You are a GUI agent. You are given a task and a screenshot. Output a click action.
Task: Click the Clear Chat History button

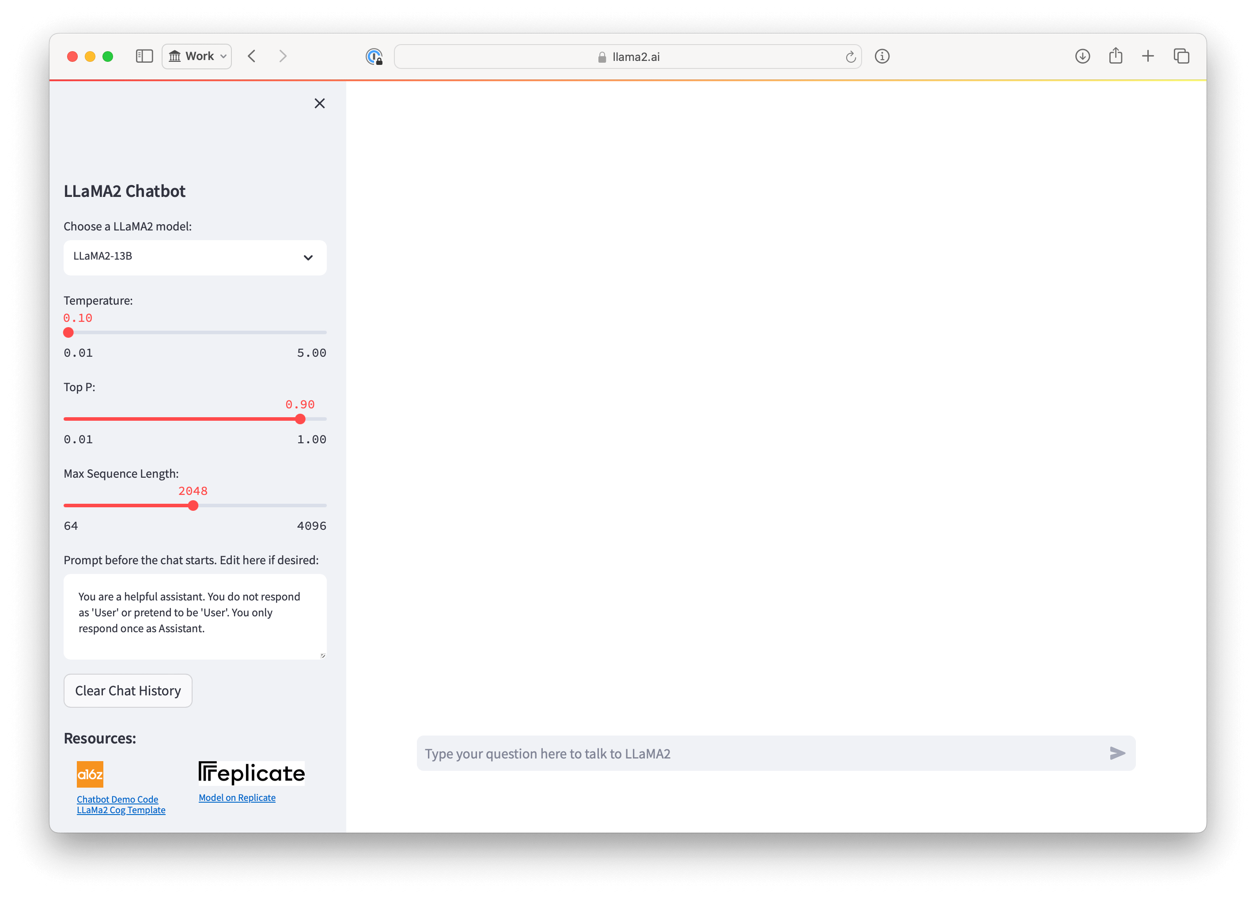pyautogui.click(x=128, y=690)
